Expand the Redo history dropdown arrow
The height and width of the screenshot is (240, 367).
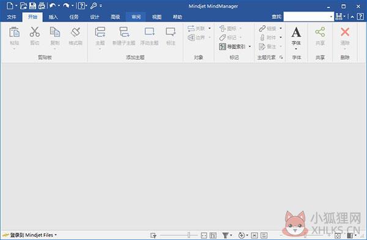(x=72, y=5)
